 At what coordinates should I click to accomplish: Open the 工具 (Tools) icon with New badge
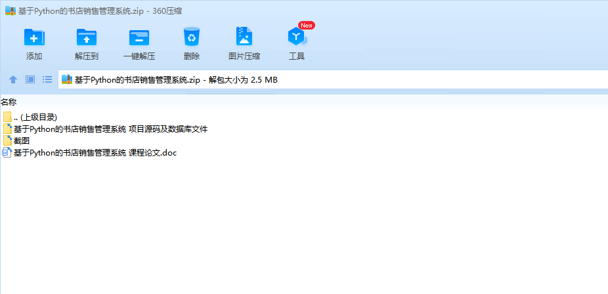point(297,36)
